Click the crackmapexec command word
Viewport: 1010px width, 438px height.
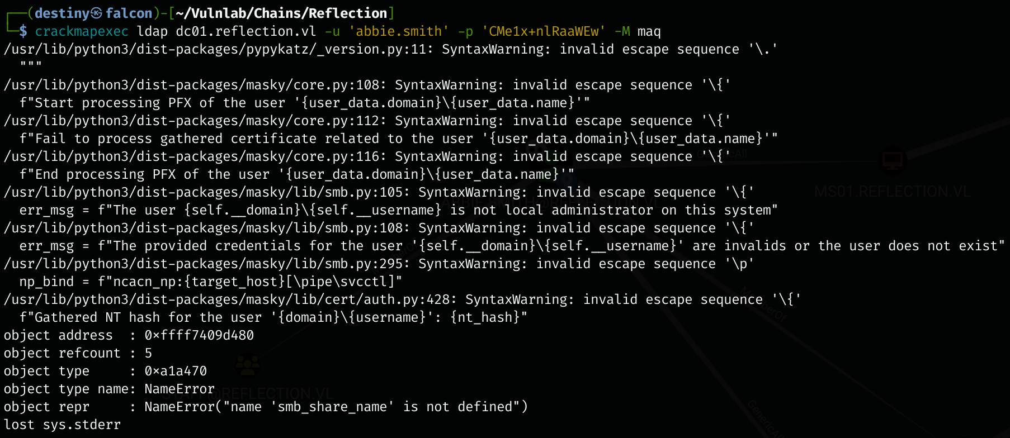[82, 32]
